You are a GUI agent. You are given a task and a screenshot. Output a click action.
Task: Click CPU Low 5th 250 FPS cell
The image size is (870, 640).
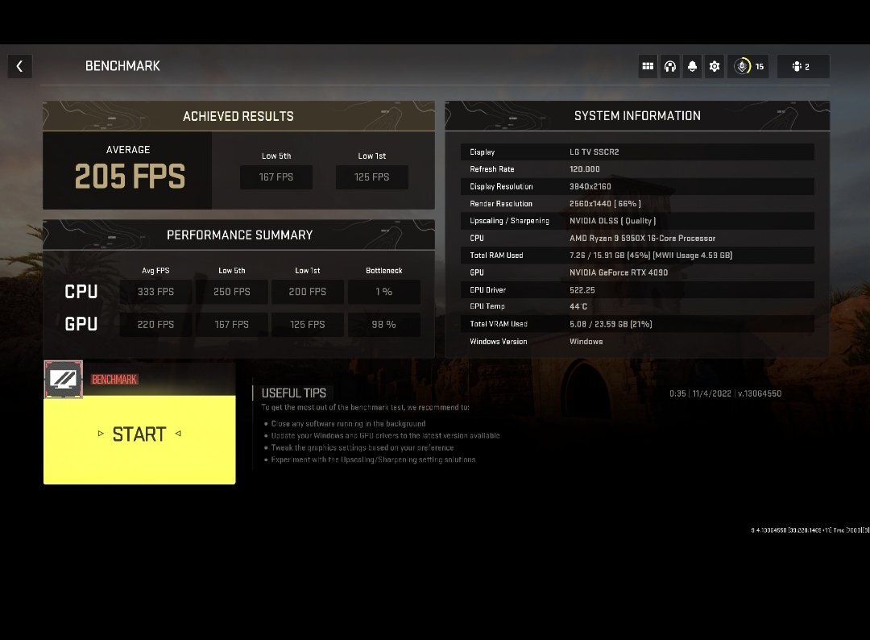(x=232, y=292)
